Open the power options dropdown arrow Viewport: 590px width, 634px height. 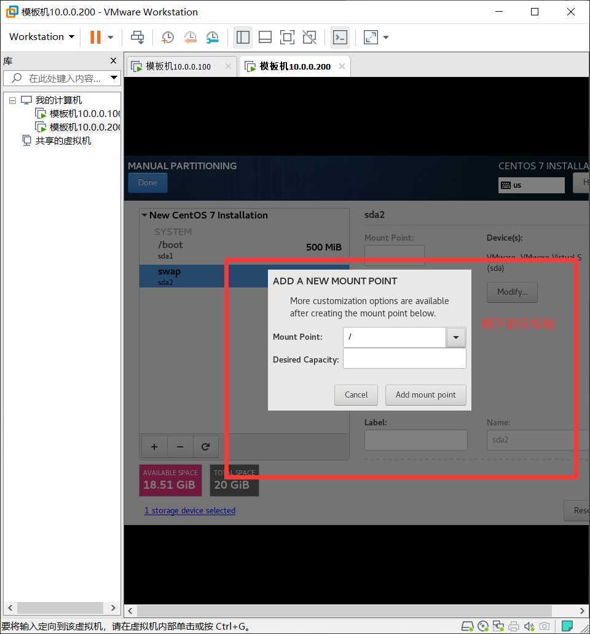click(111, 37)
